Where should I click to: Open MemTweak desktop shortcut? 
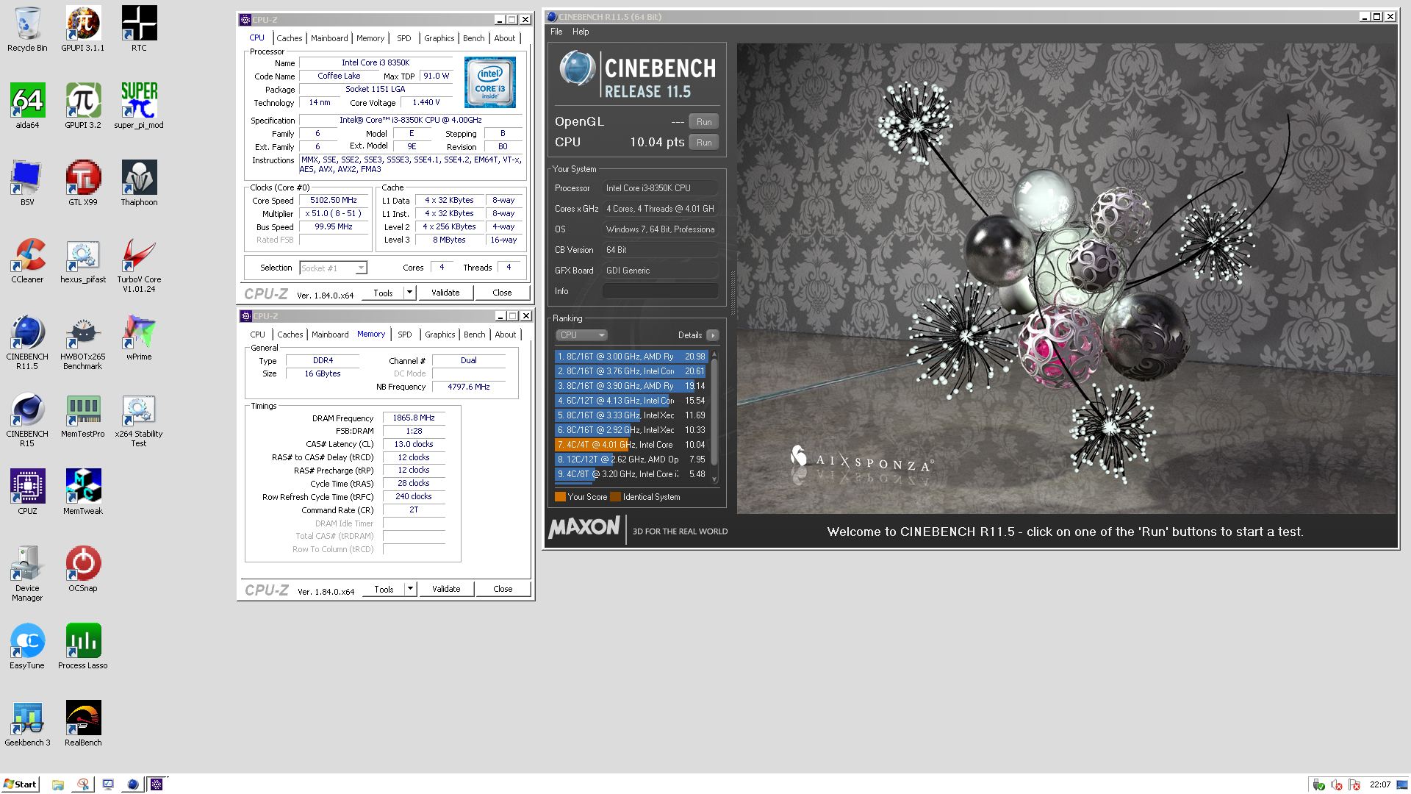(83, 493)
